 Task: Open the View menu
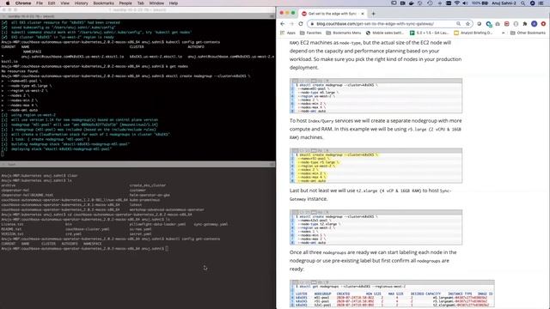click(65, 3)
